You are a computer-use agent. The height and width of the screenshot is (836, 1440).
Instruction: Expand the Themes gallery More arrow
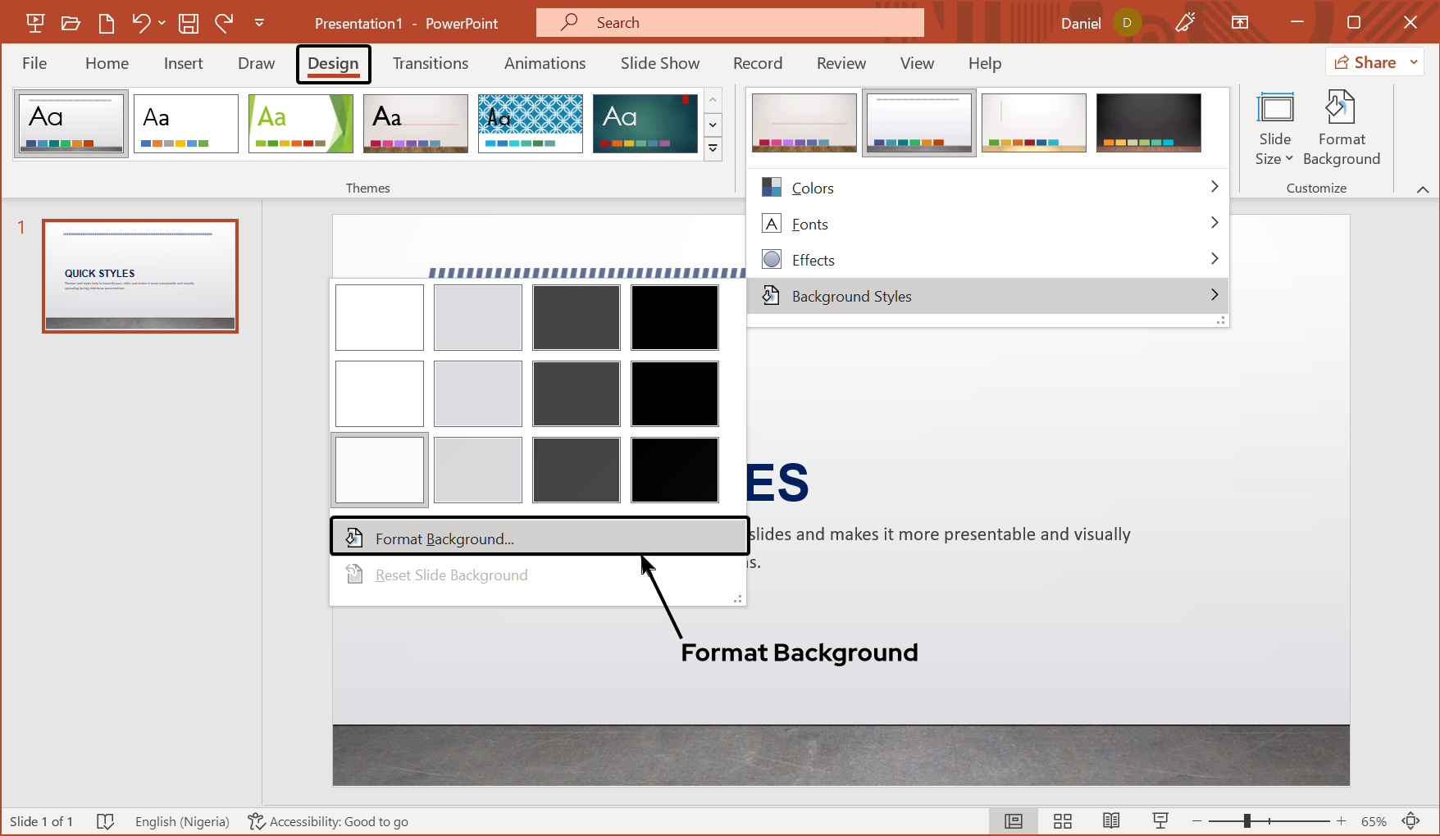713,148
